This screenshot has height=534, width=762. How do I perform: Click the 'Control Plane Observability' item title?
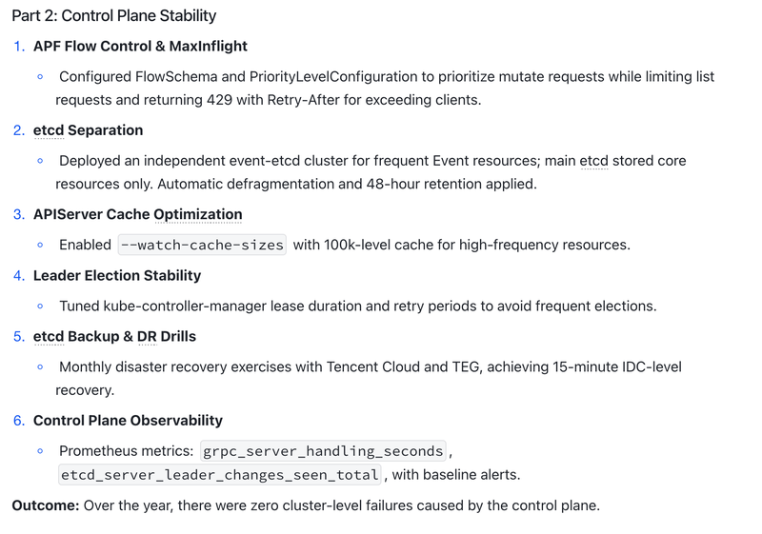coord(128,421)
